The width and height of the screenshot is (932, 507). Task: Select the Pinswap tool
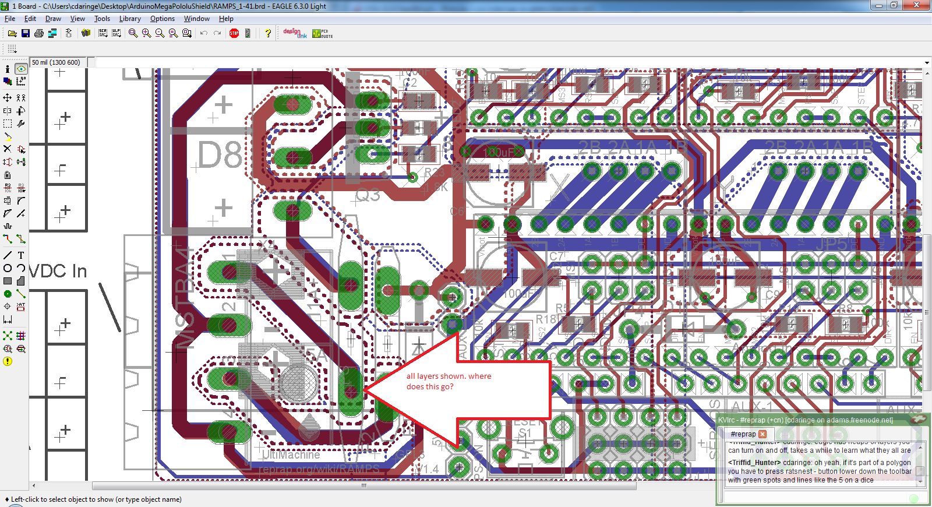click(8, 162)
